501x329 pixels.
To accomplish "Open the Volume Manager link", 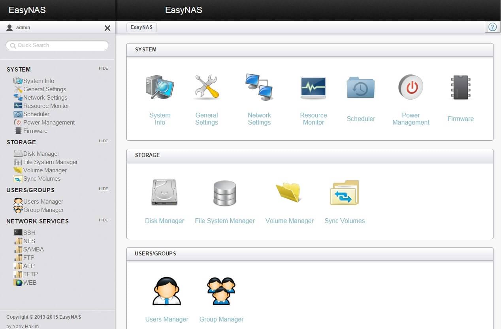I will [289, 221].
